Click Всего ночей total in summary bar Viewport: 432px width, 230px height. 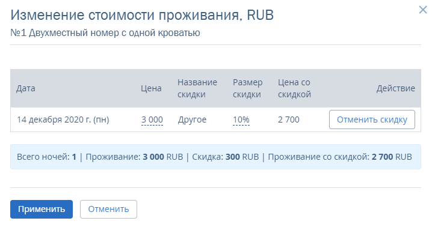click(46, 157)
